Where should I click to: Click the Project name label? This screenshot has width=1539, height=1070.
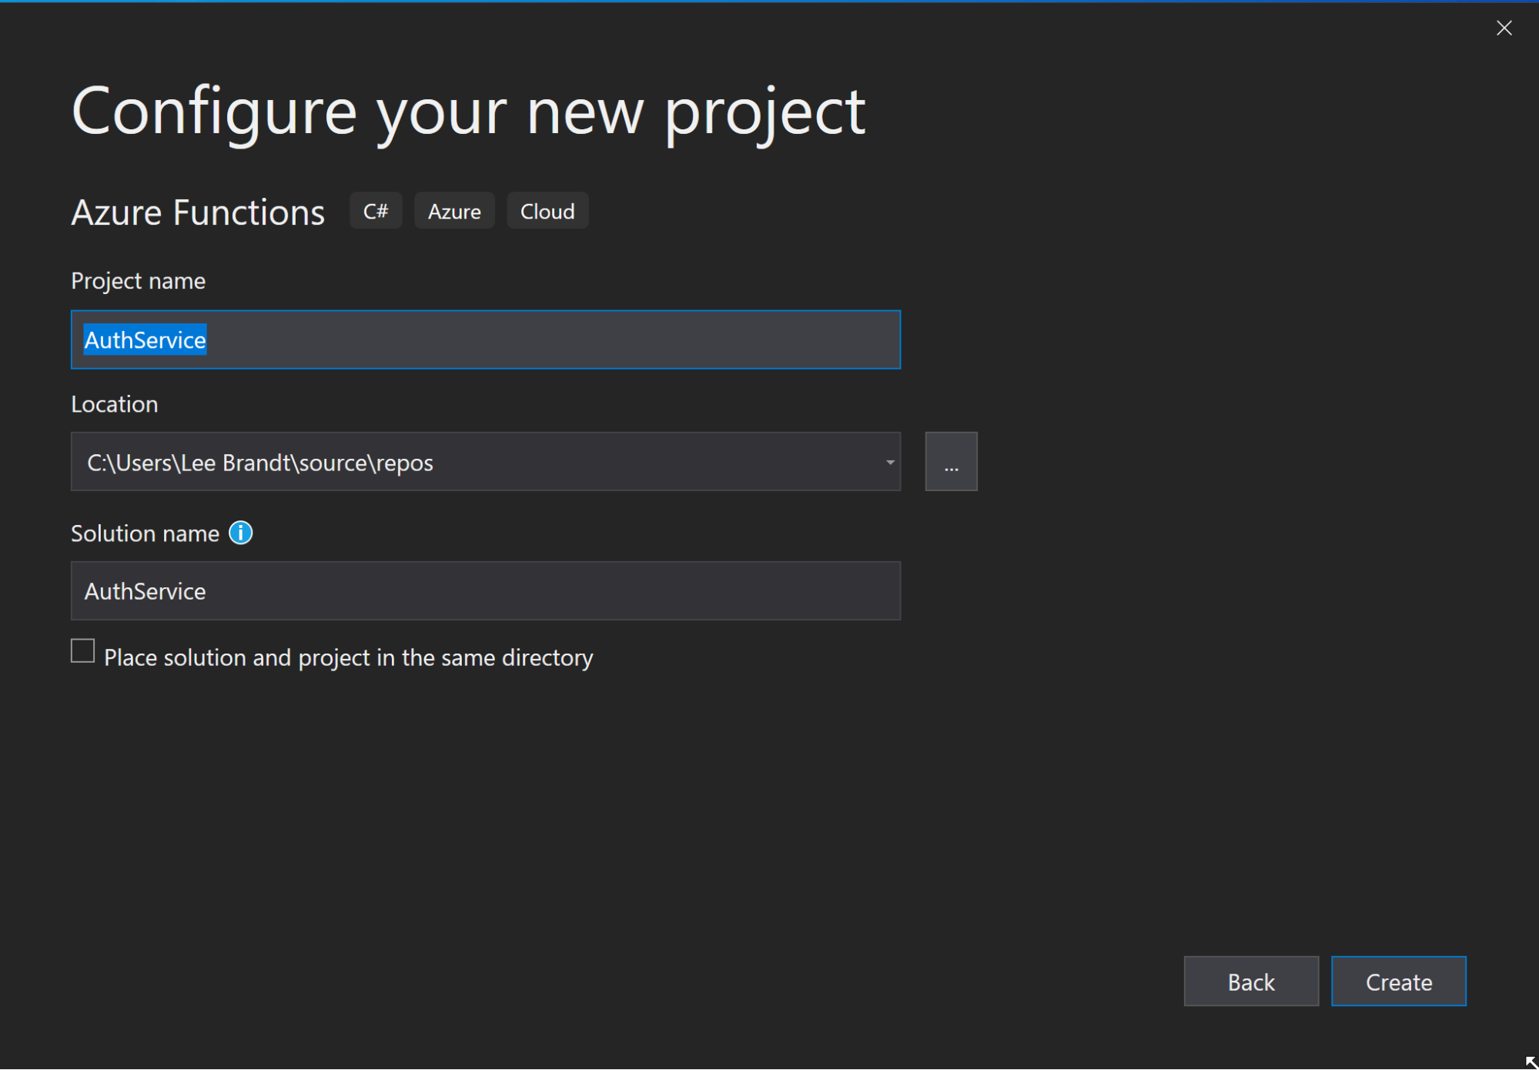click(139, 281)
